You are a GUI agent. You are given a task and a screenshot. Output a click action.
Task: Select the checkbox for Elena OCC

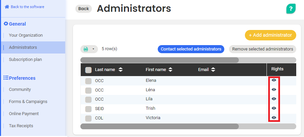(88, 81)
